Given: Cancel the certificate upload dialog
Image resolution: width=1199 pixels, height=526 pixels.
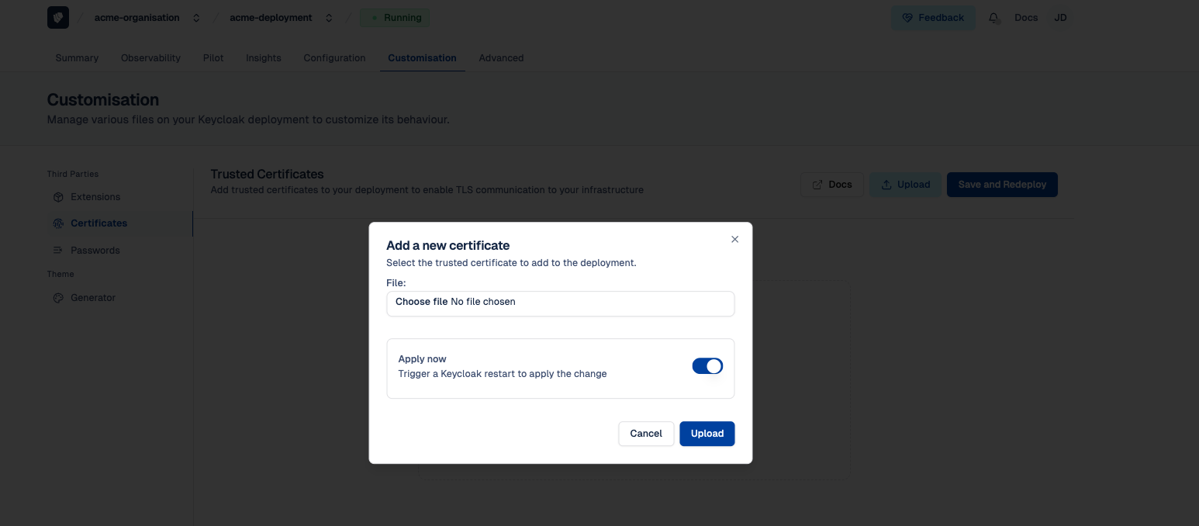Looking at the screenshot, I should (646, 434).
